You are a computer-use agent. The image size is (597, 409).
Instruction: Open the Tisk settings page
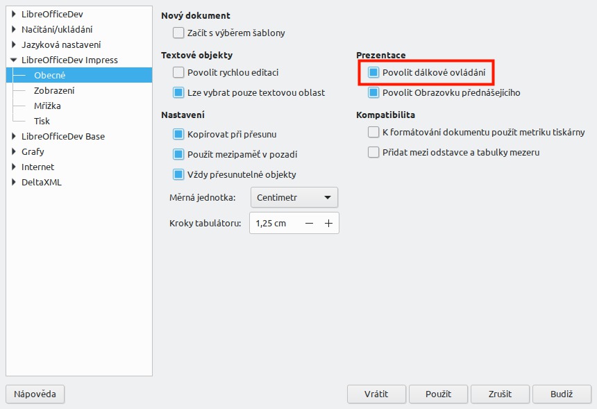[x=42, y=121]
